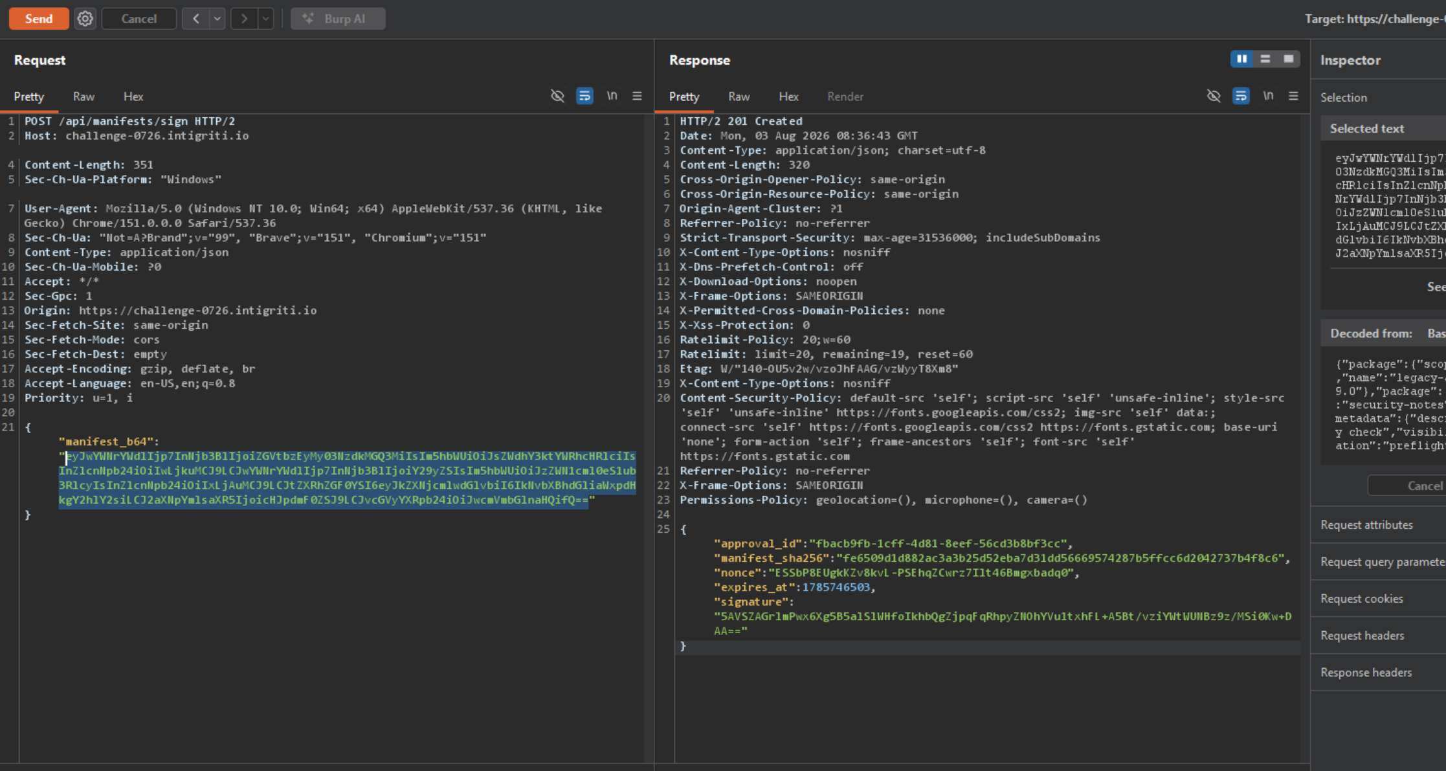Click Origin header line in request
The image size is (1446, 771).
pos(170,311)
